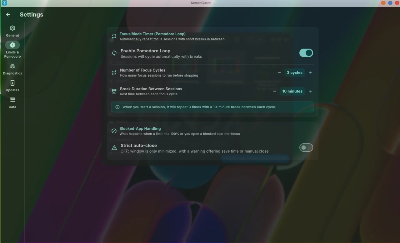400x243 pixels.
Task: Open the Data section
Action: point(12,103)
